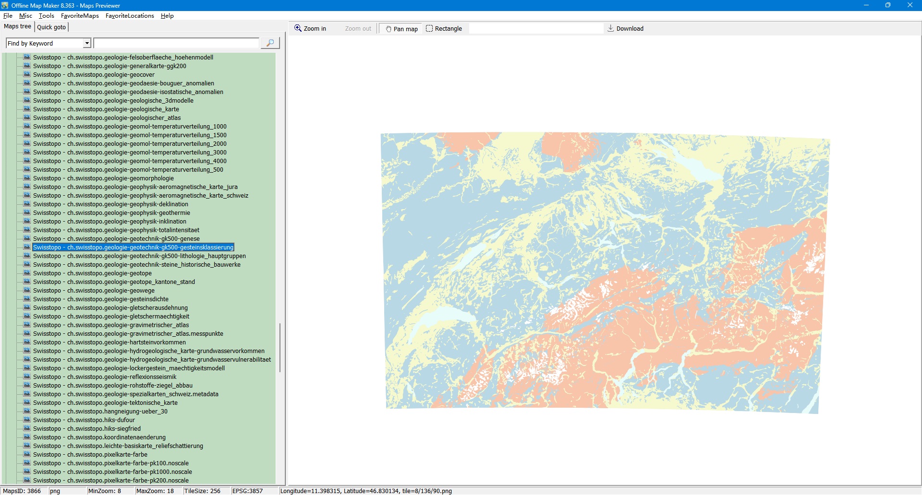Image resolution: width=922 pixels, height=495 pixels.
Task: Click the maps tree vertical scrollbar thumb
Action: tap(279, 347)
